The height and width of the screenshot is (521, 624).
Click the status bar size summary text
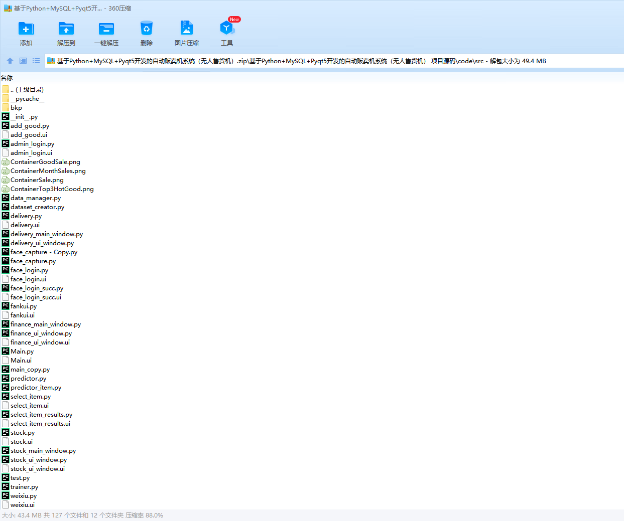[82, 515]
